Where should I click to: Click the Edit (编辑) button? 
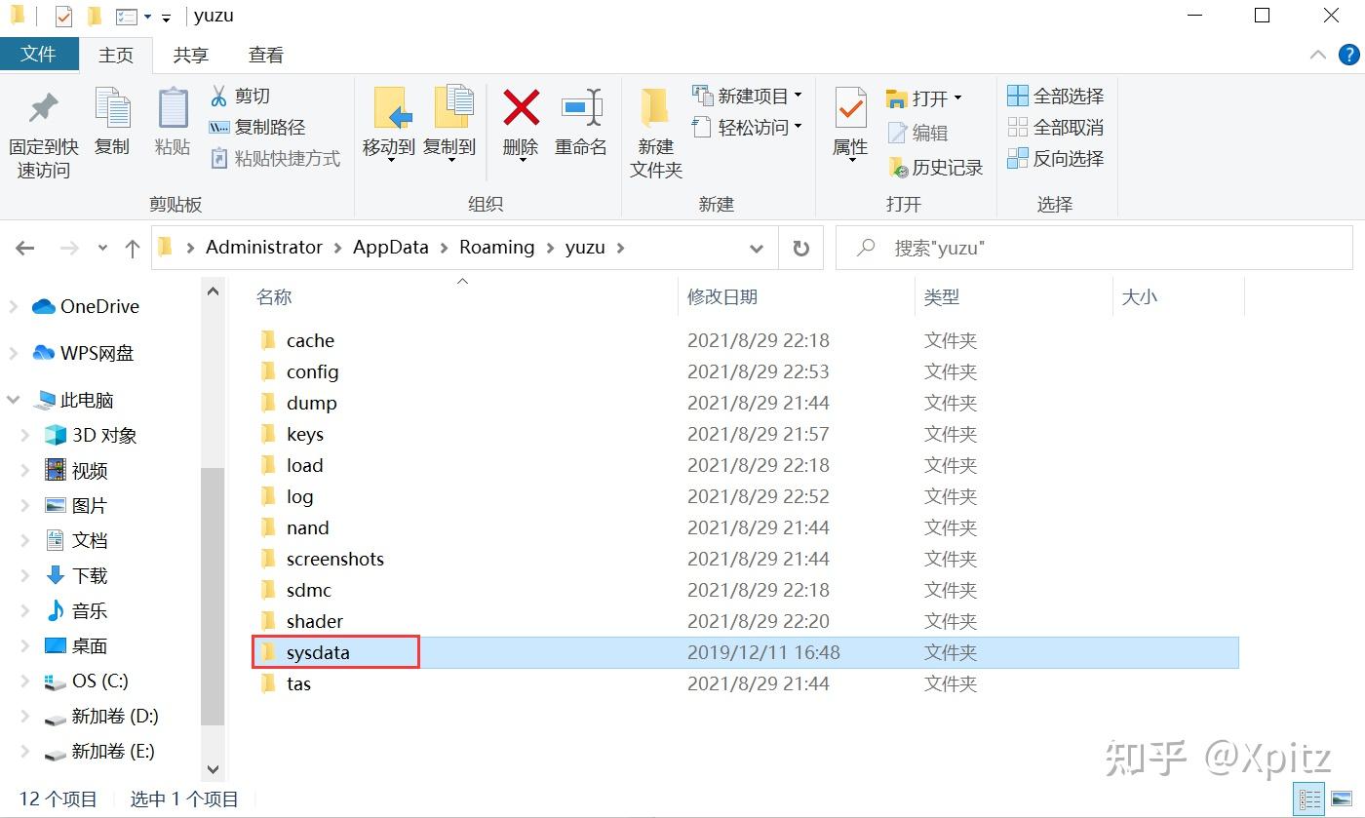point(917,133)
